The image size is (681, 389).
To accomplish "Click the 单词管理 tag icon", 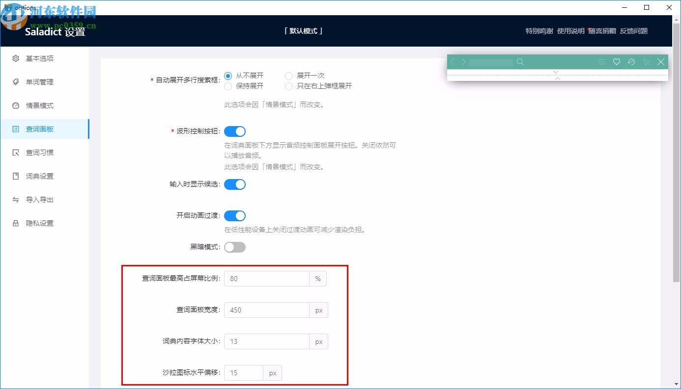I will click(x=14, y=82).
